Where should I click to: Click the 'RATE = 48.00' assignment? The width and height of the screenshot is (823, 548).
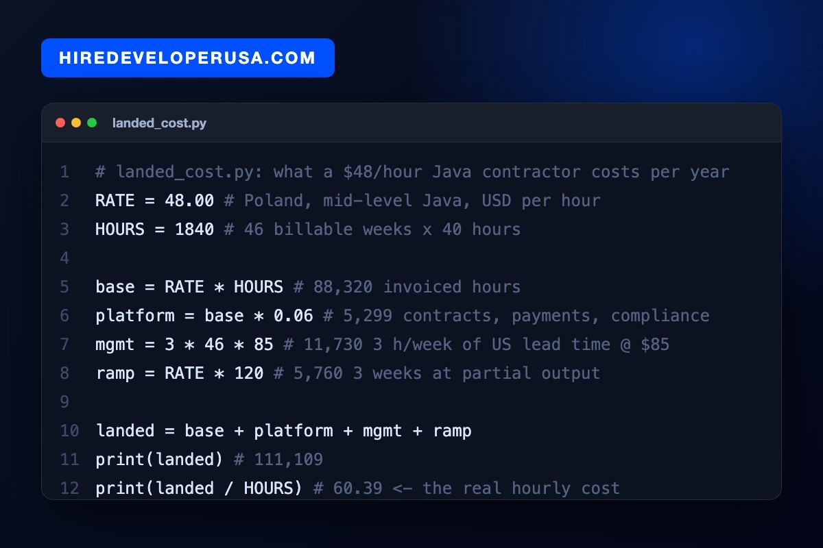coord(155,200)
